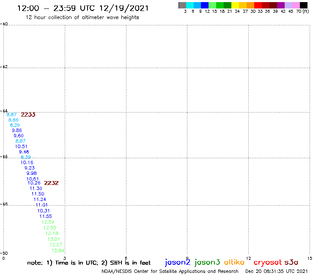Click the 12.50 wave height value

(50, 228)
